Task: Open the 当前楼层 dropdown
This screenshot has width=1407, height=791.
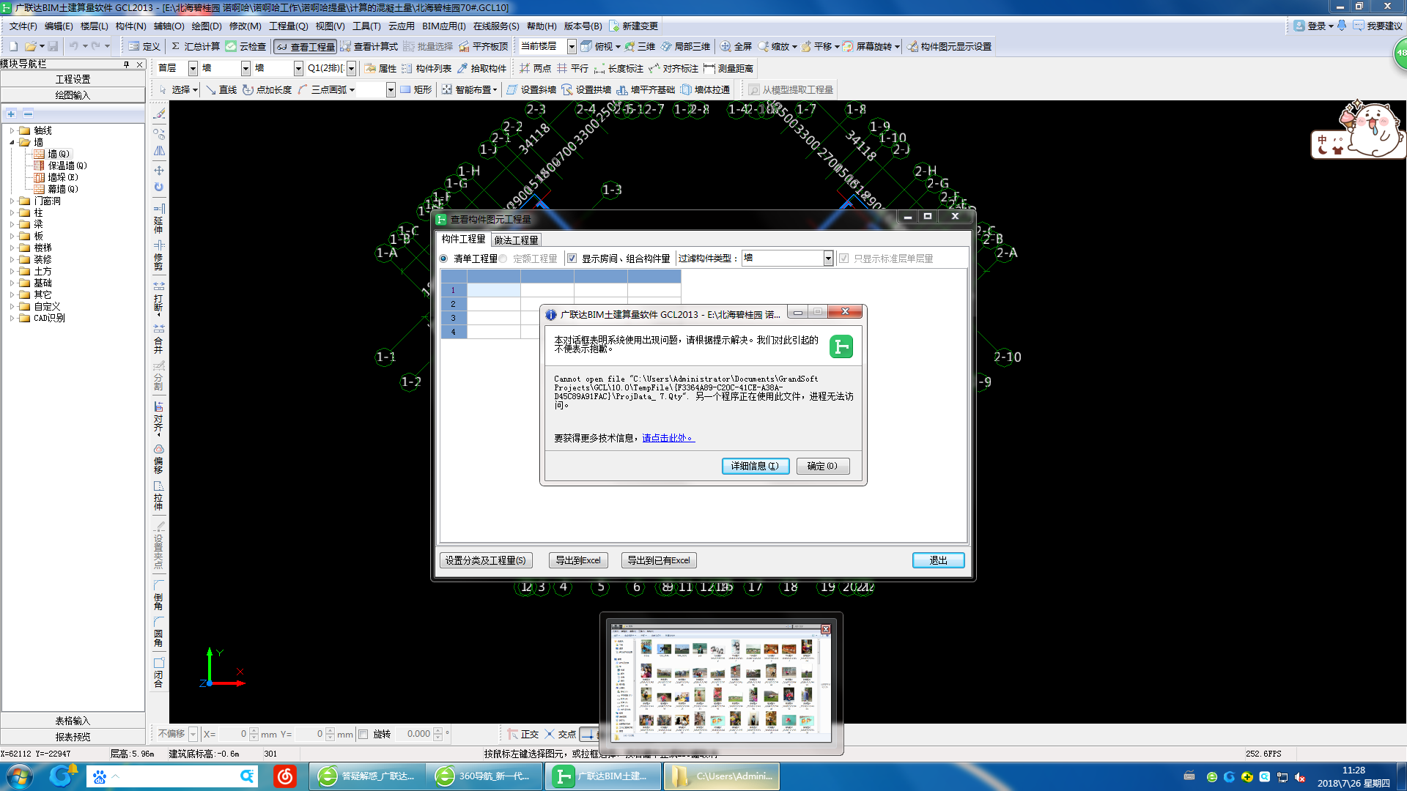Action: (572, 46)
